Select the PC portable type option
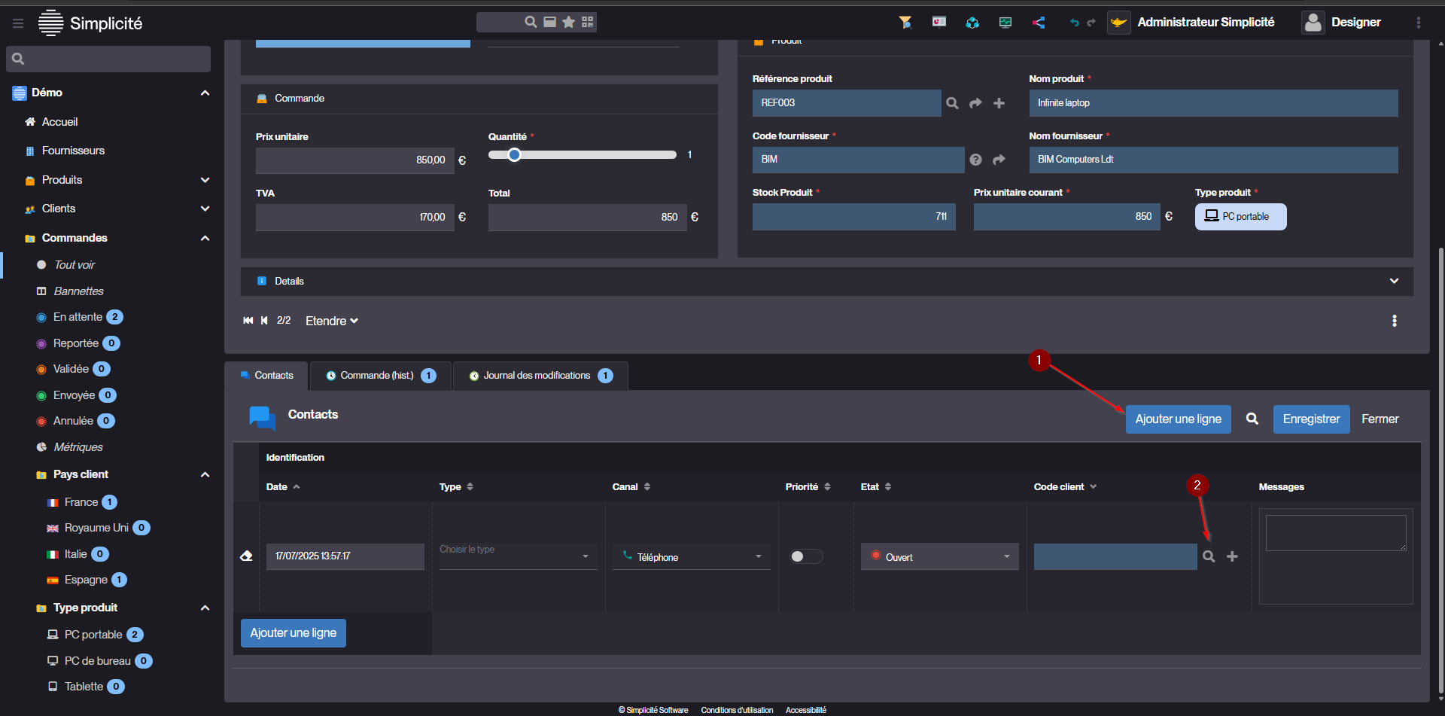This screenshot has width=1445, height=716. point(1240,217)
